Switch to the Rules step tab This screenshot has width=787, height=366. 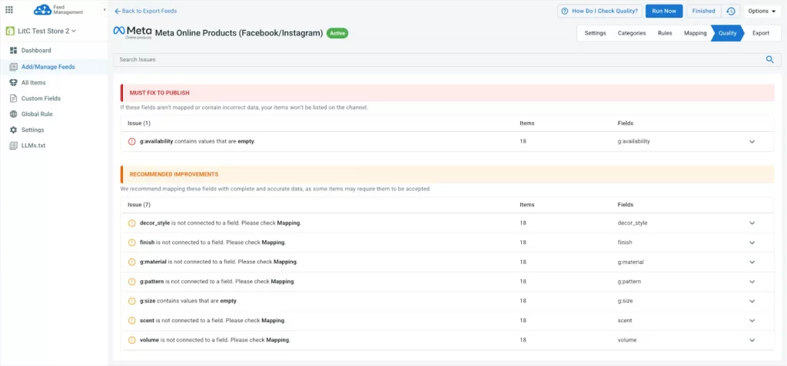point(665,33)
